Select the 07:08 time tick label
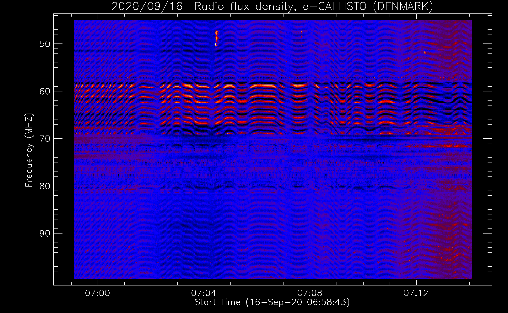508x313 pixels. pyautogui.click(x=310, y=293)
